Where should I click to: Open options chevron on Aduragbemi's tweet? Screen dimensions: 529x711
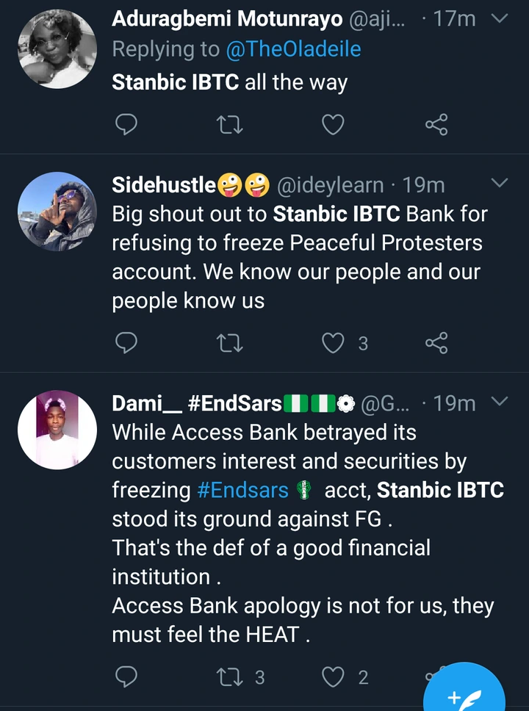(499, 18)
